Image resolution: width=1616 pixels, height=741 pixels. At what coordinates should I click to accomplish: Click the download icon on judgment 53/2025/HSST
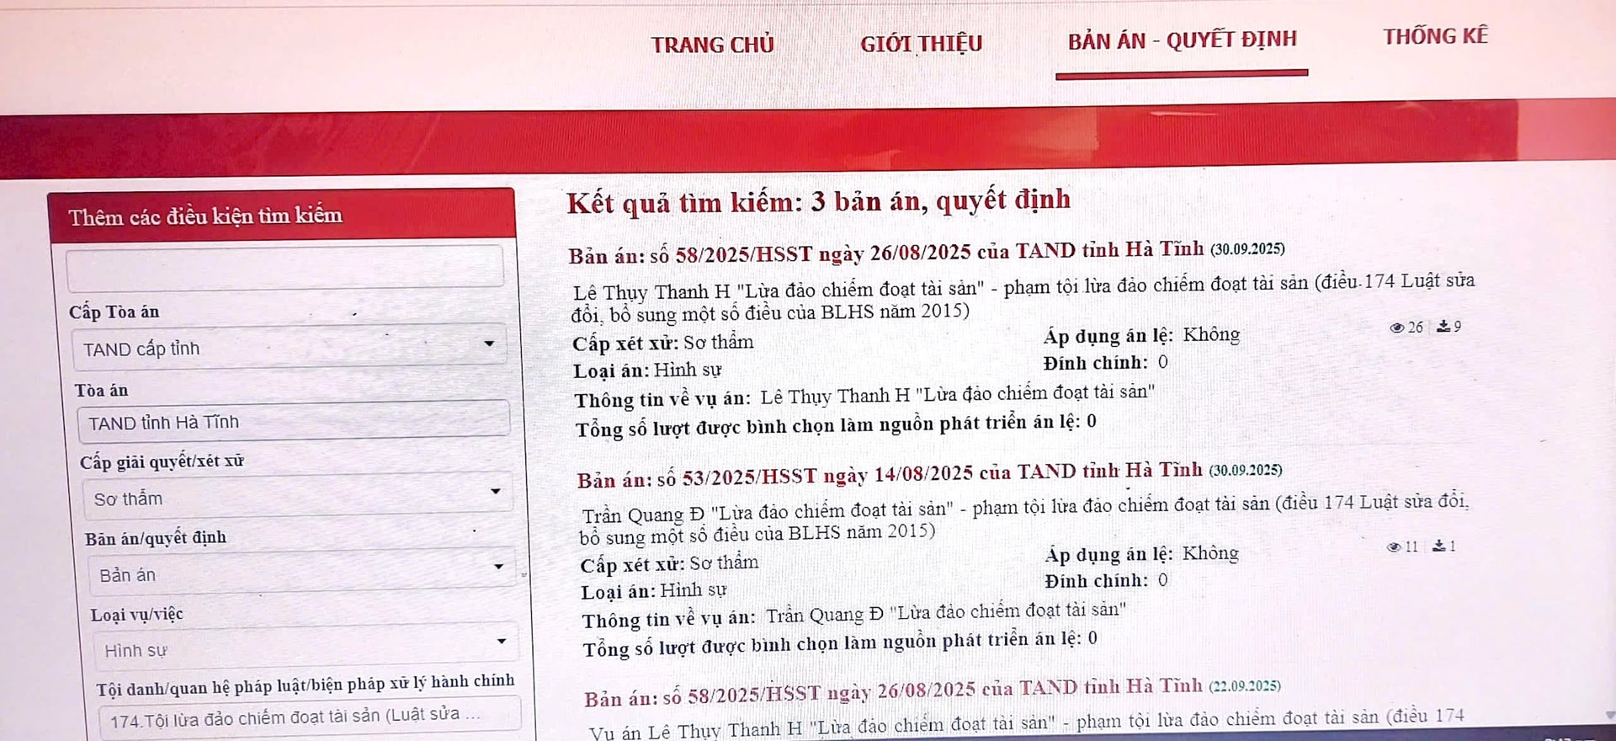pyautogui.click(x=1439, y=546)
